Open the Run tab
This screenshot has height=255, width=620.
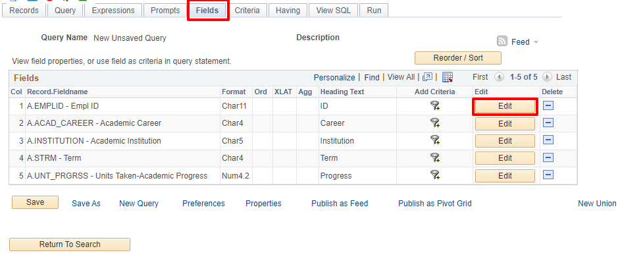point(374,11)
